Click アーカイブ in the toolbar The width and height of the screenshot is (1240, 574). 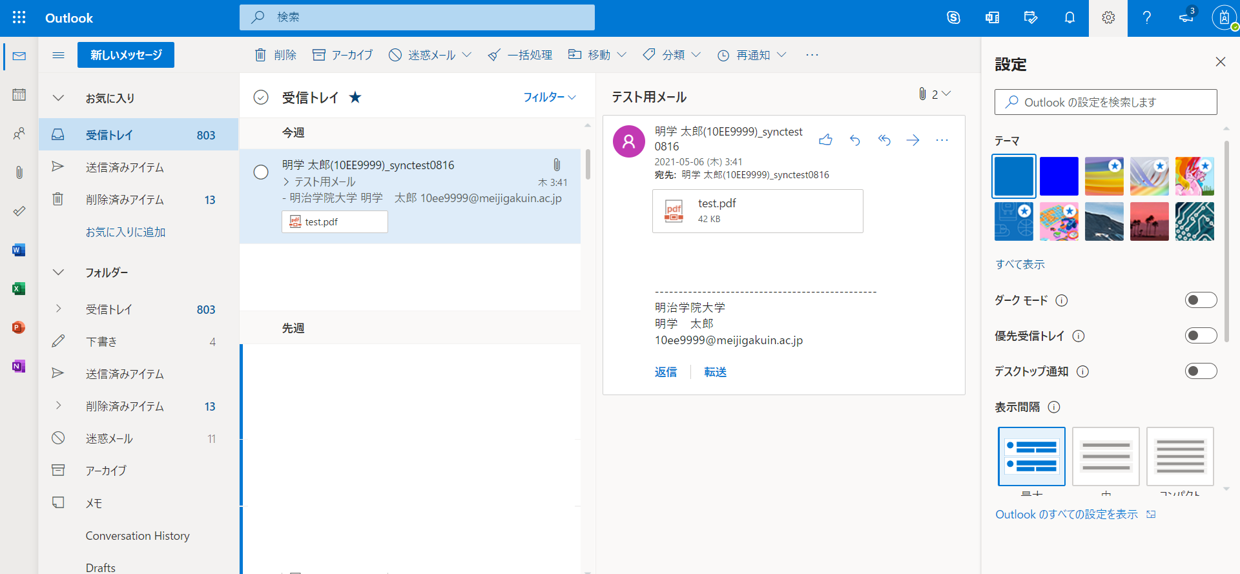[342, 55]
